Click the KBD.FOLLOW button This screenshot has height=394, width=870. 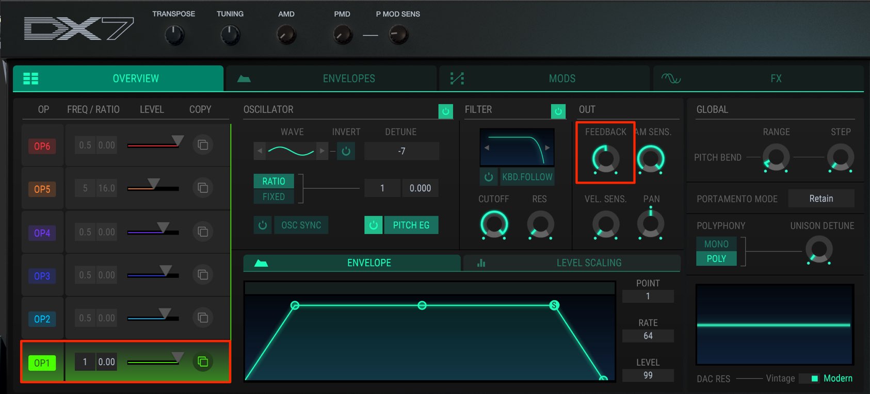[x=527, y=177]
